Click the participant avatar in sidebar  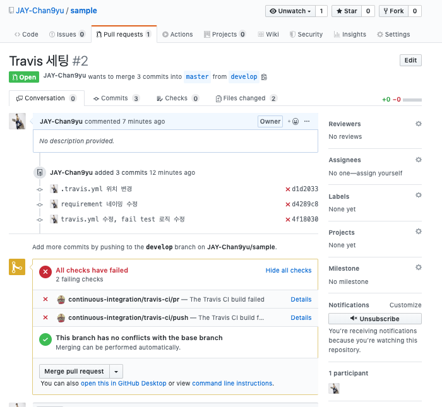(x=334, y=389)
